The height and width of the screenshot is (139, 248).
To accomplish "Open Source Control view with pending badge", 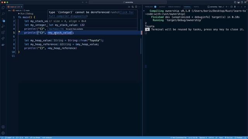I will [x=3, y=20].
